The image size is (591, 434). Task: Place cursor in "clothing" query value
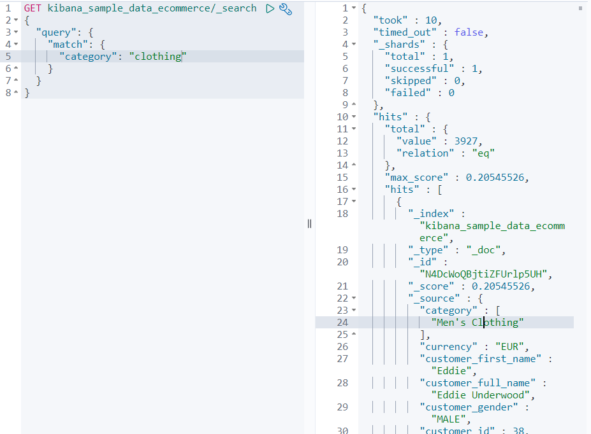point(158,57)
